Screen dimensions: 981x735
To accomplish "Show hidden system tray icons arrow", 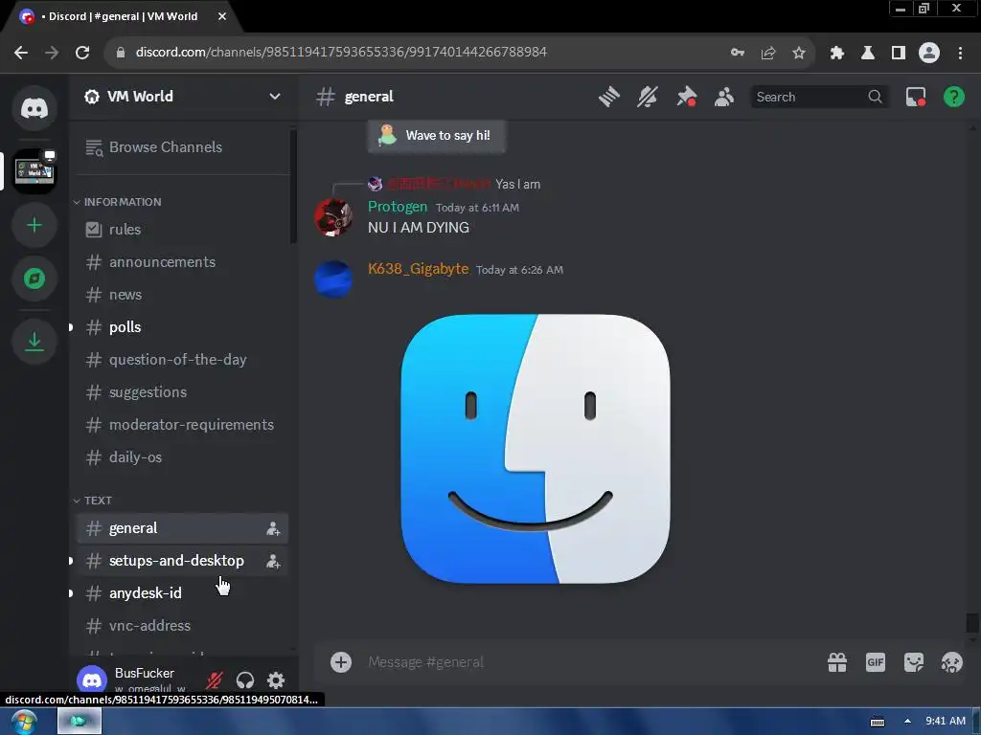I will (x=907, y=721).
